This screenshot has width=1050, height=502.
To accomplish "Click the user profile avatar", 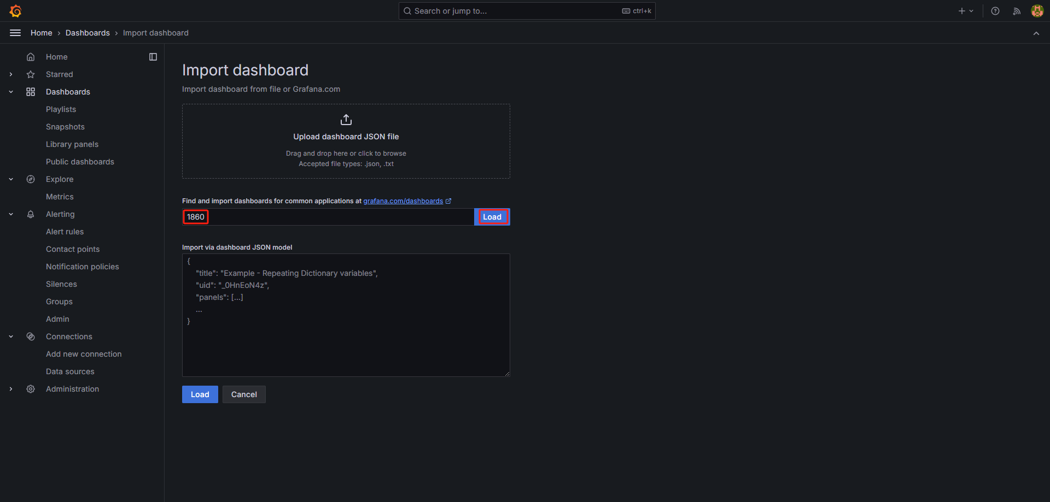I will pos(1037,10).
